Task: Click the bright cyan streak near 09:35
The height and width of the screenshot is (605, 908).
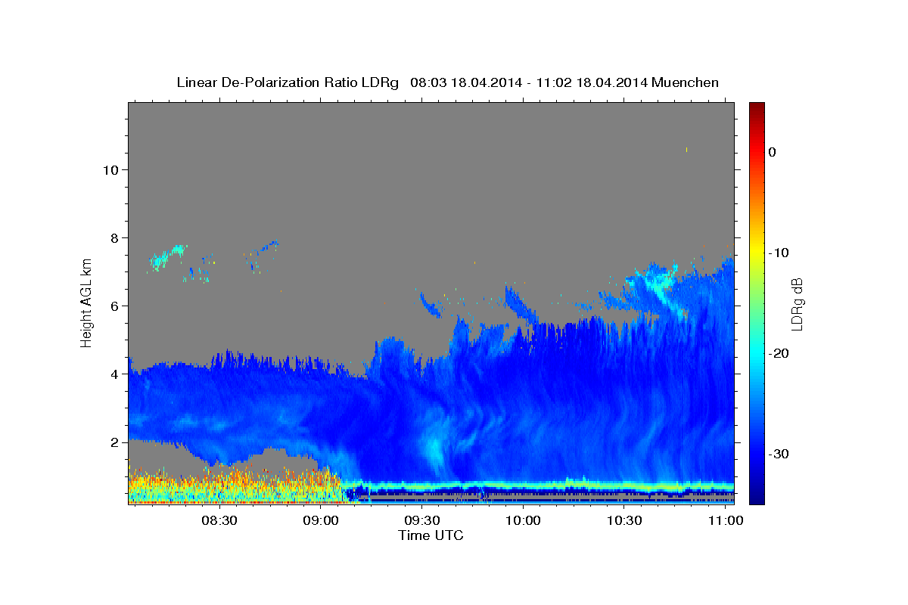Action: (434, 451)
